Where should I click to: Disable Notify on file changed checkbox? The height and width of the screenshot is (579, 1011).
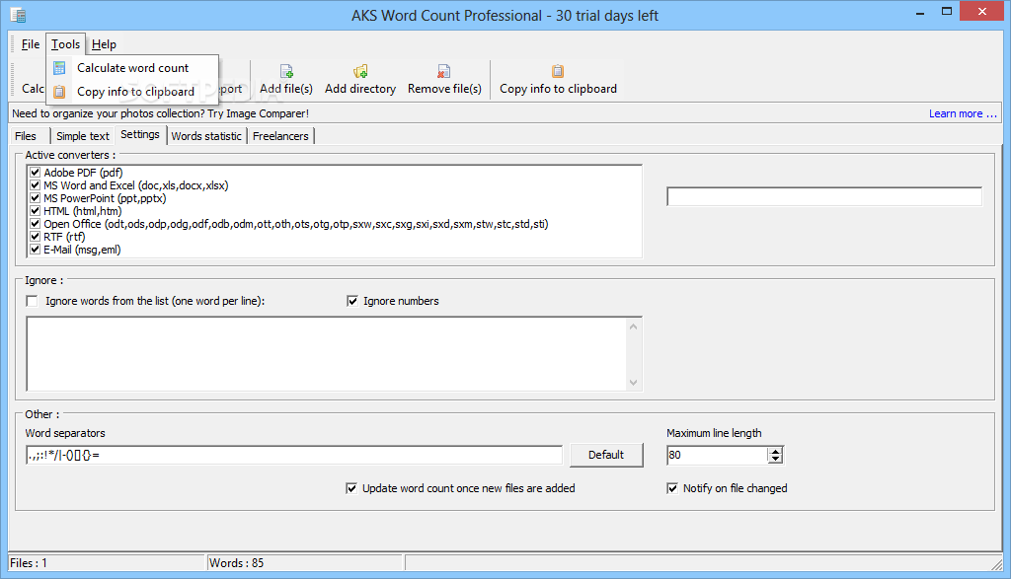(672, 488)
